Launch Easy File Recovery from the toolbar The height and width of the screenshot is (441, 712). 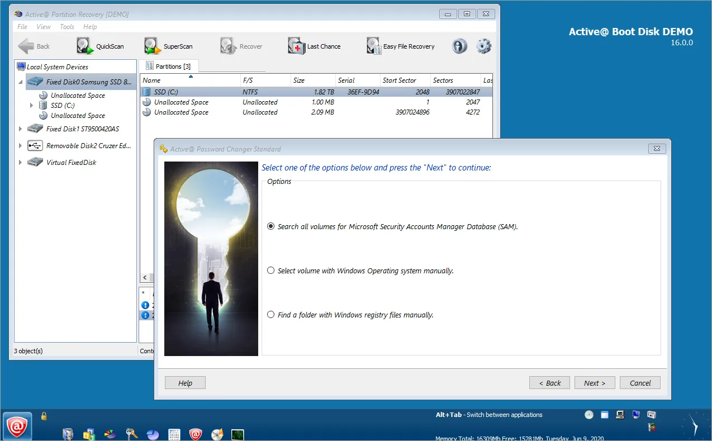tap(373, 46)
